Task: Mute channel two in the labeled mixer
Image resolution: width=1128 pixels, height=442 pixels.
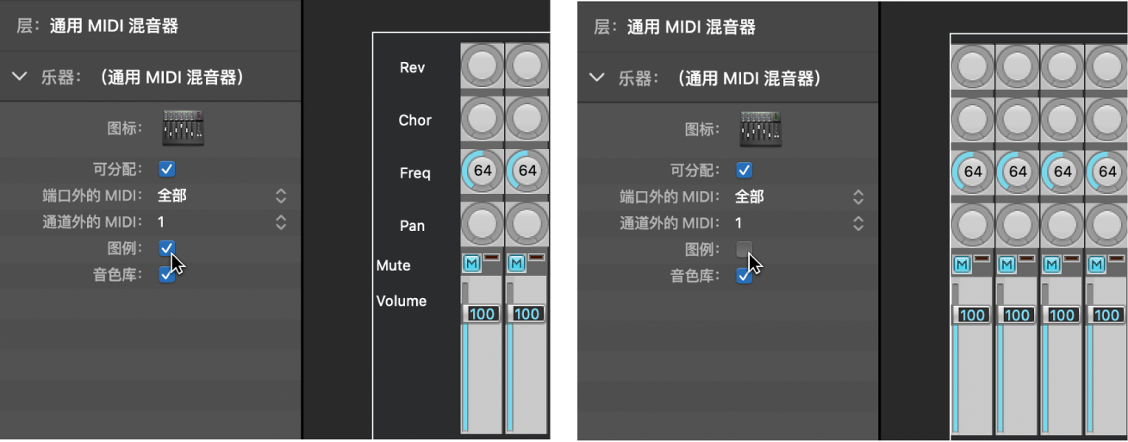Action: (516, 263)
